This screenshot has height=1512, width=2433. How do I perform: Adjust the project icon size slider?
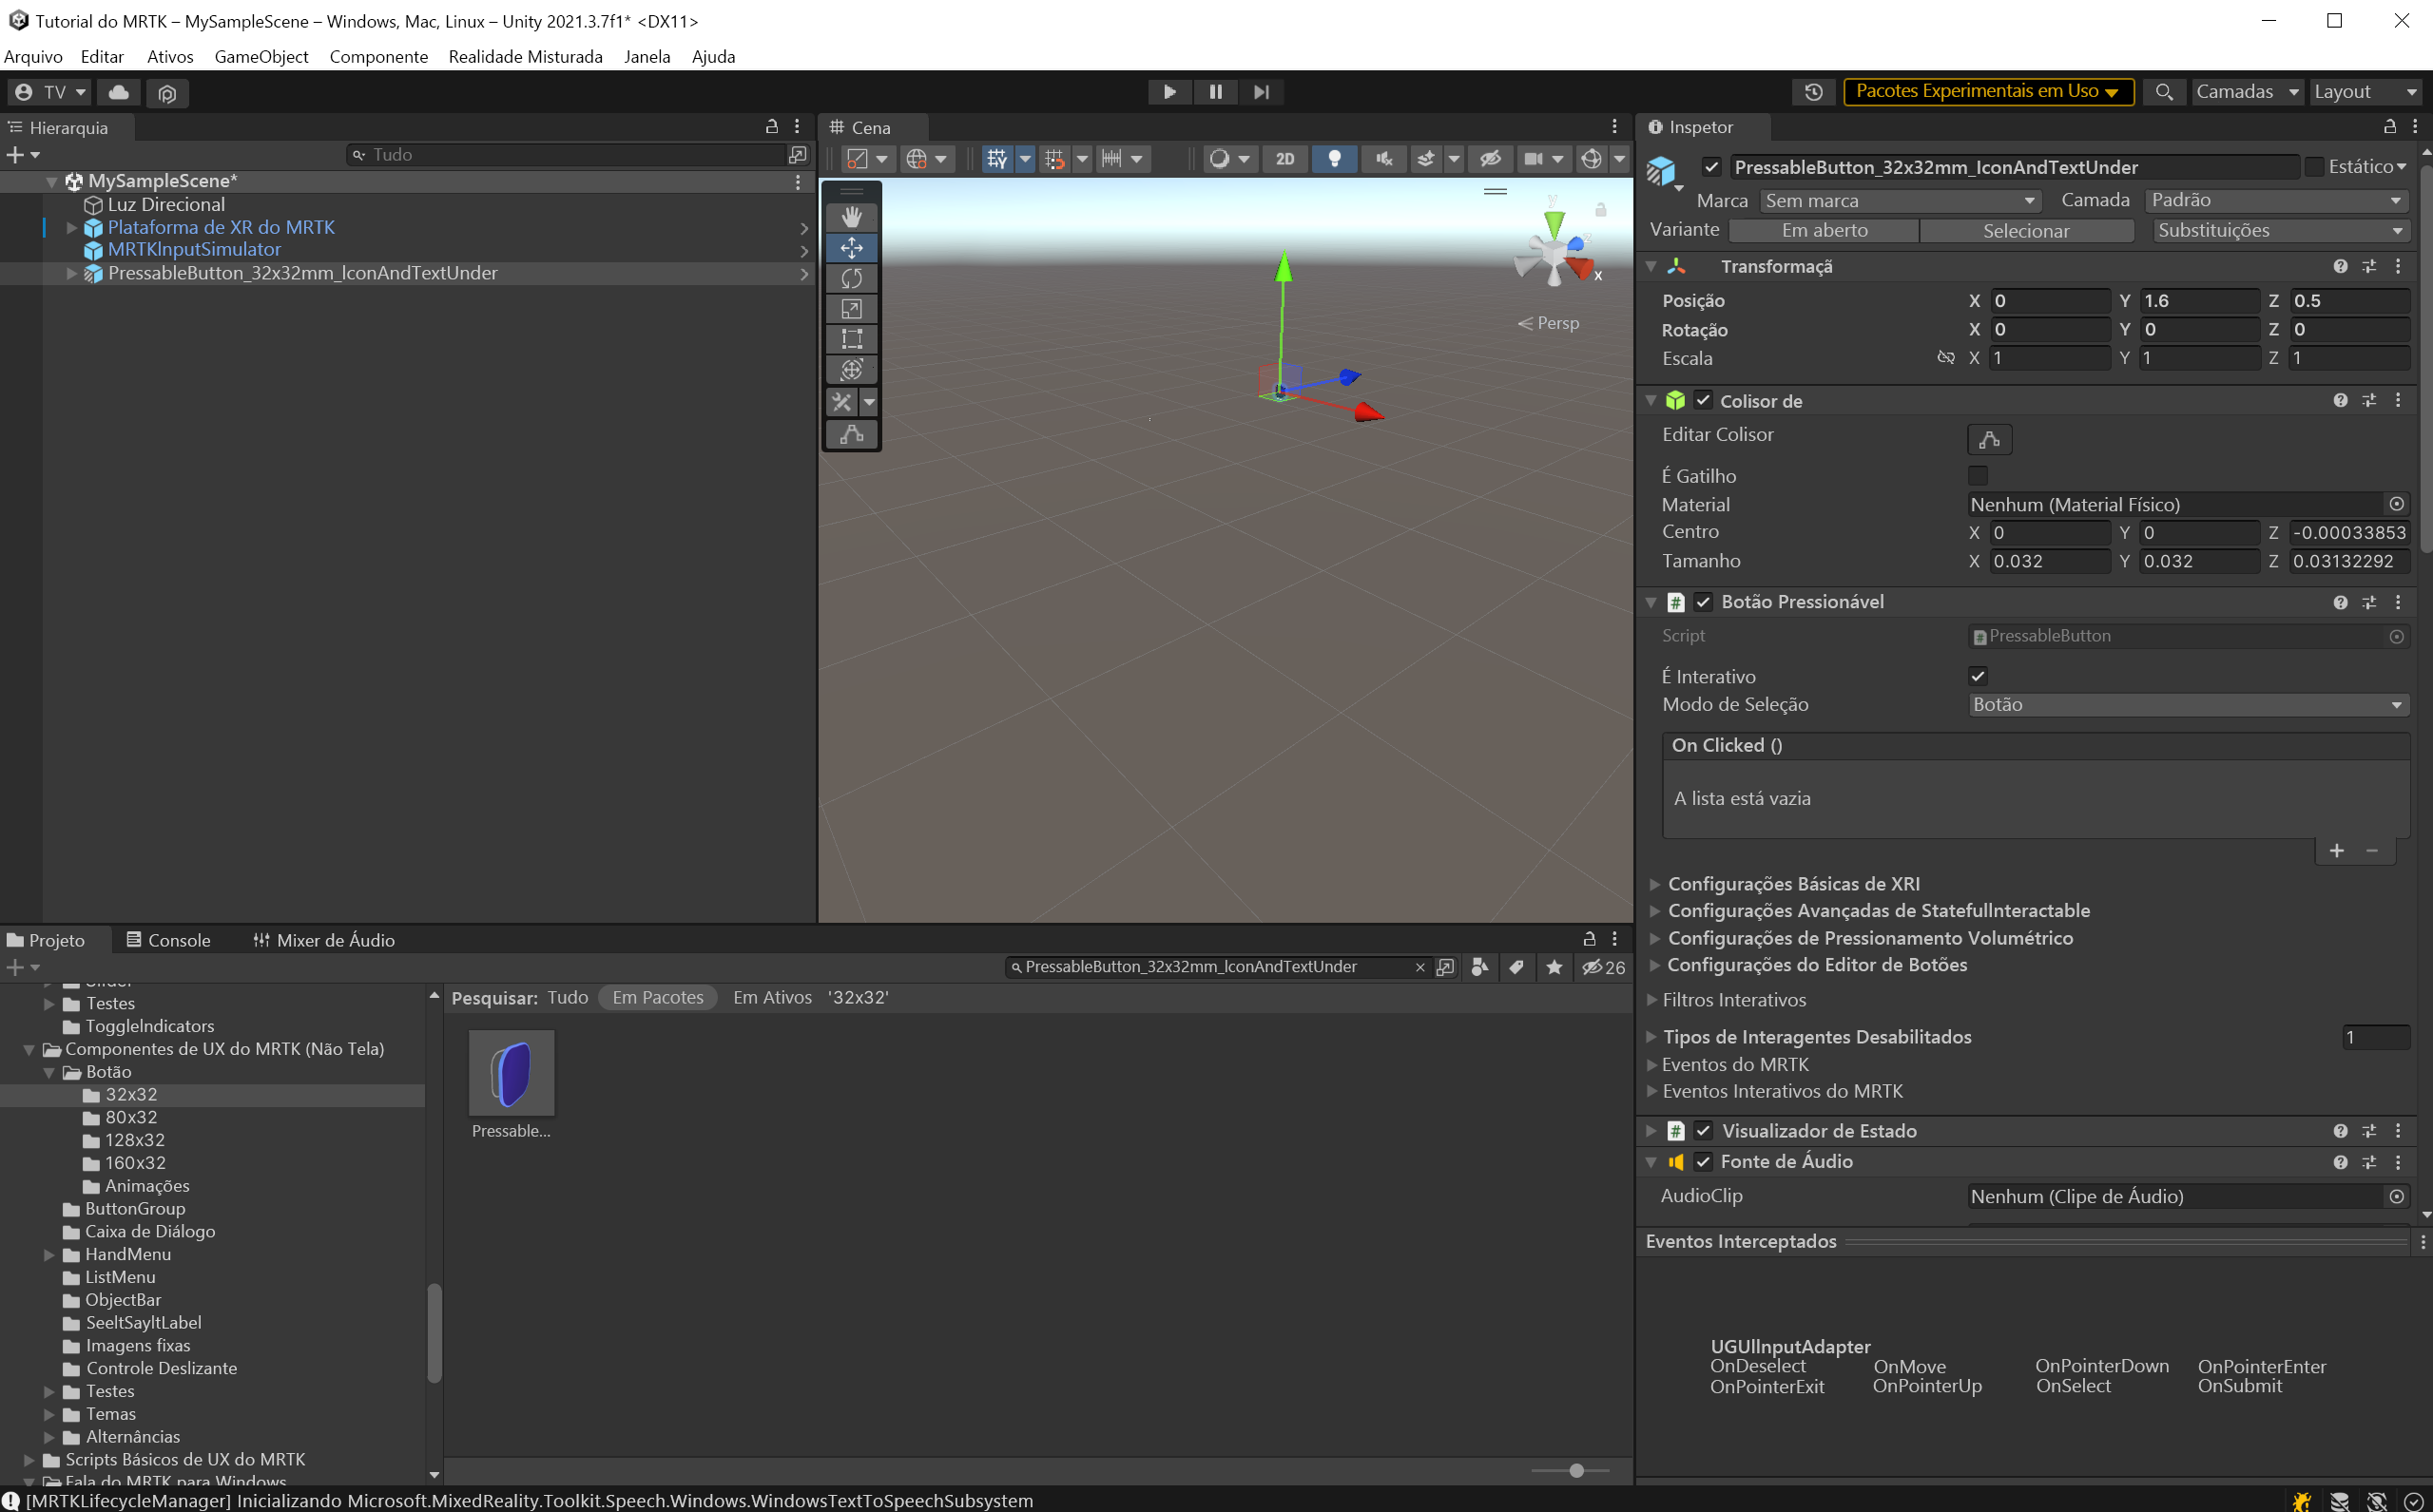click(x=1576, y=1470)
